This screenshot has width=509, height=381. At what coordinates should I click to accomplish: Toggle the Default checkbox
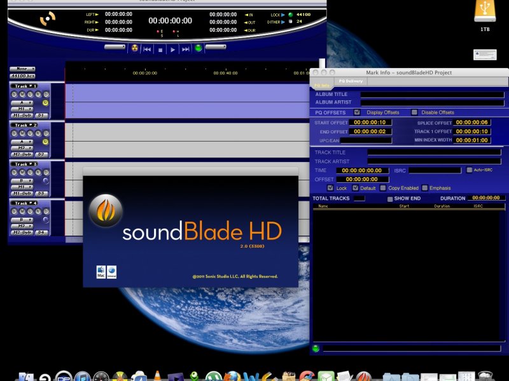356,188
